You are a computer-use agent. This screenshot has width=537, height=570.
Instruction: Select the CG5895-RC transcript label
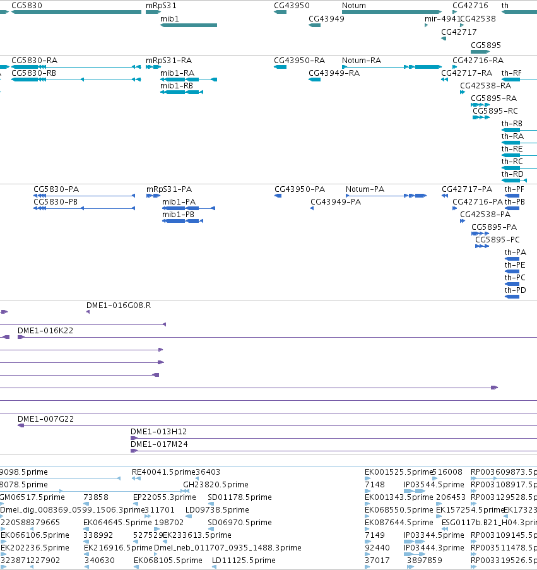coord(495,111)
